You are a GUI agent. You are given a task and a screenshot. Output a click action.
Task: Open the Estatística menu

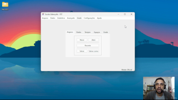(61, 18)
